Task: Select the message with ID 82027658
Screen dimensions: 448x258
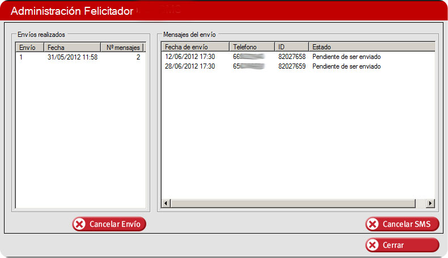Action: [x=291, y=57]
